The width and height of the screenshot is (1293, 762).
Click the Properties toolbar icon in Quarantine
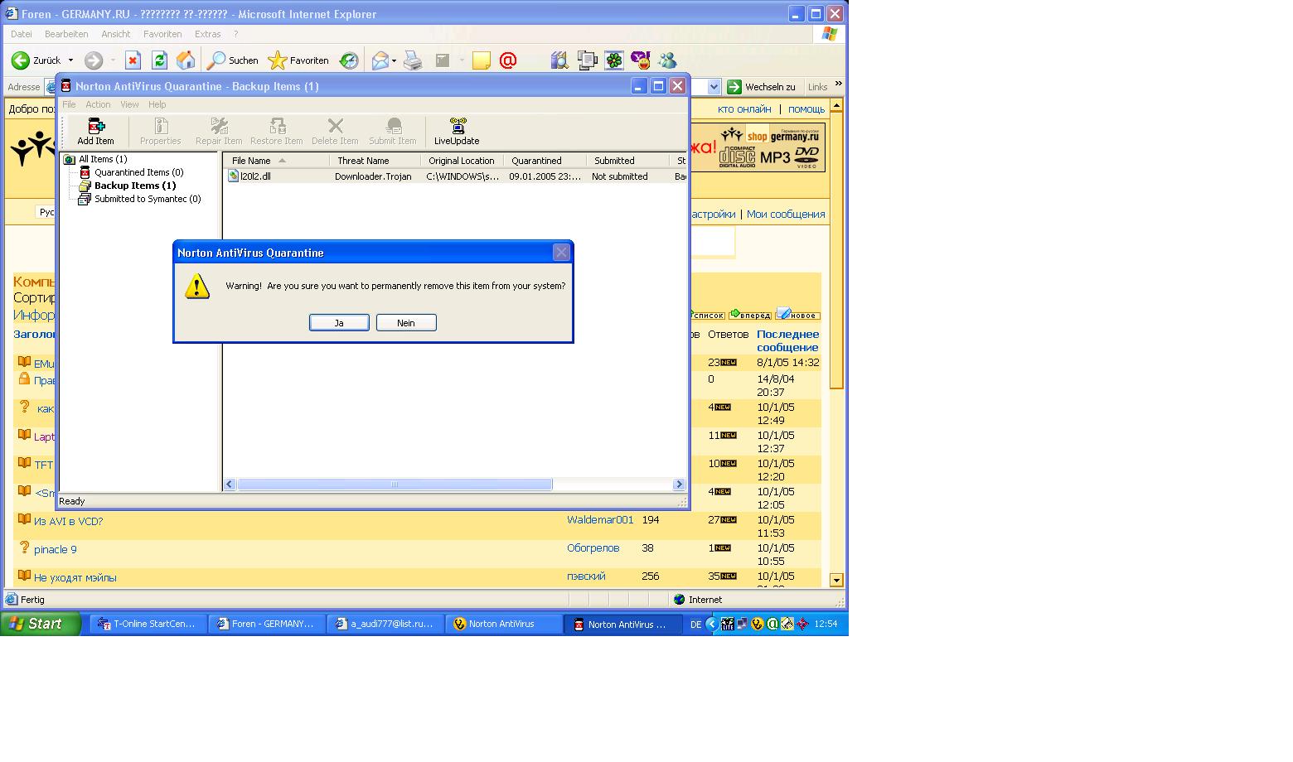point(160,131)
